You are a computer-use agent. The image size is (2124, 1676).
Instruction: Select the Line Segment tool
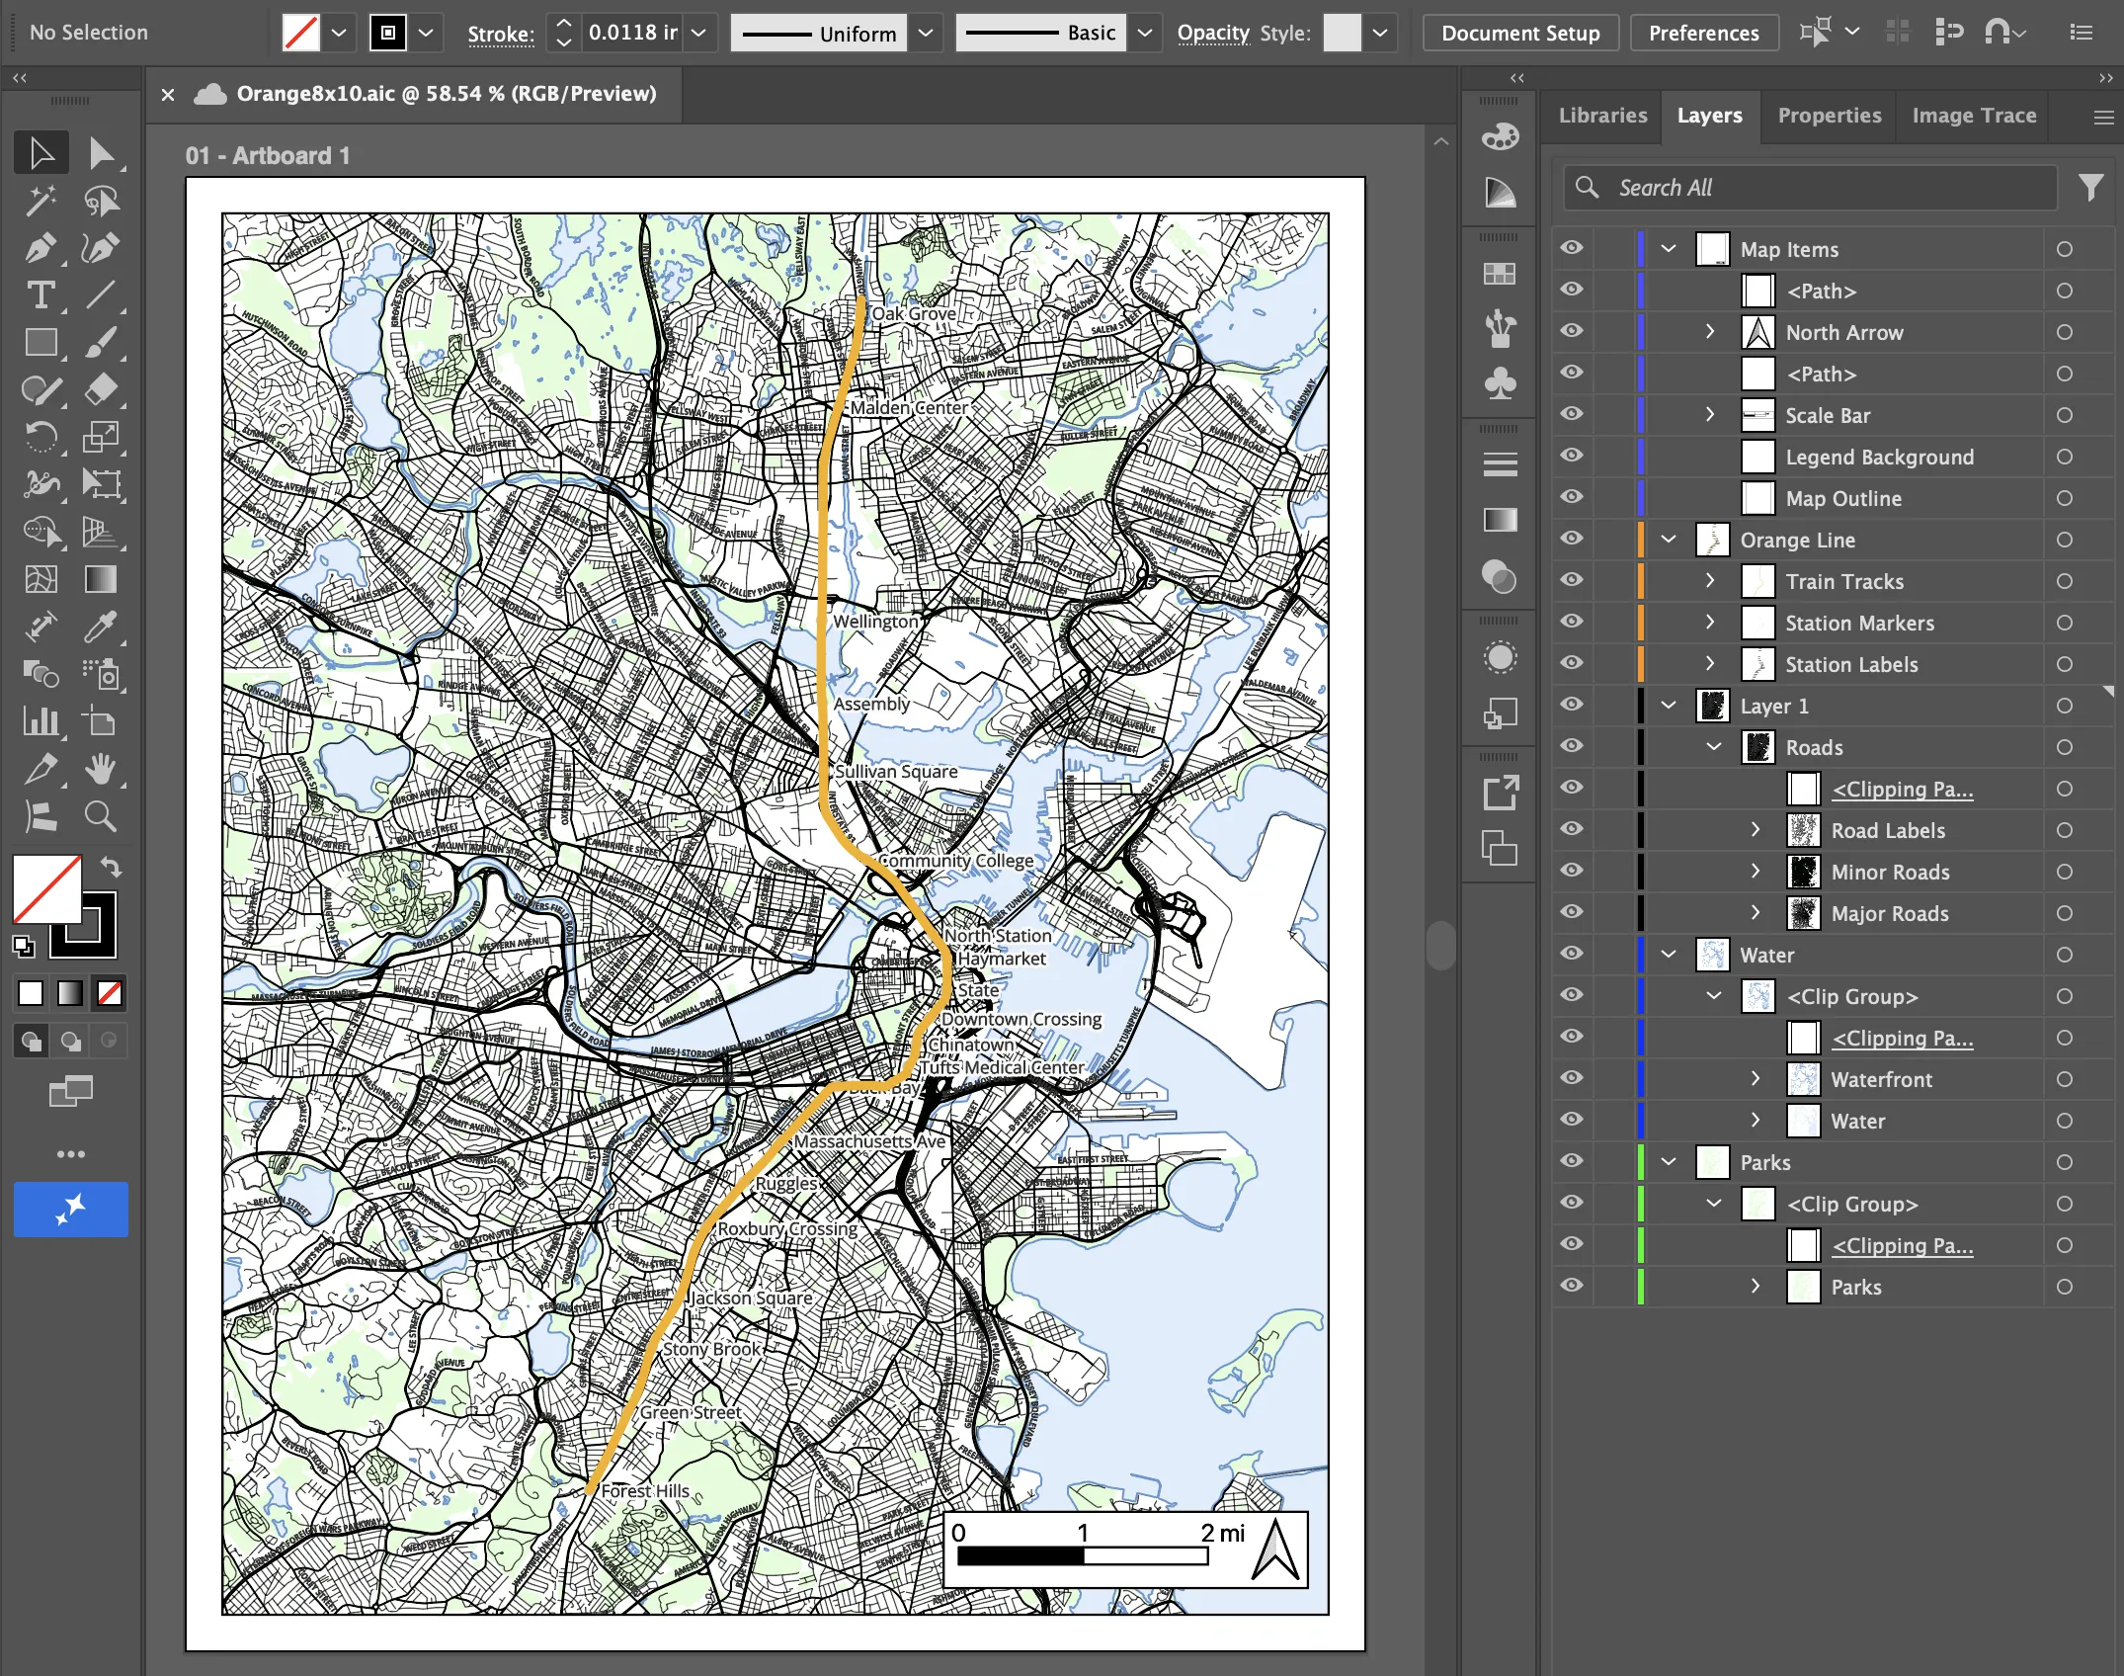(101, 295)
